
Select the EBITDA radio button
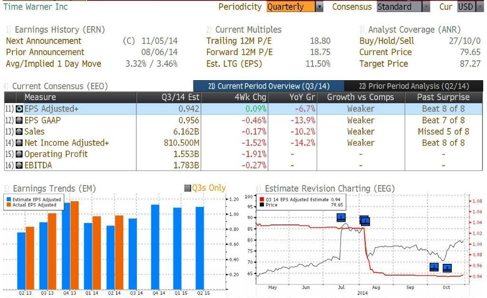tap(19, 165)
